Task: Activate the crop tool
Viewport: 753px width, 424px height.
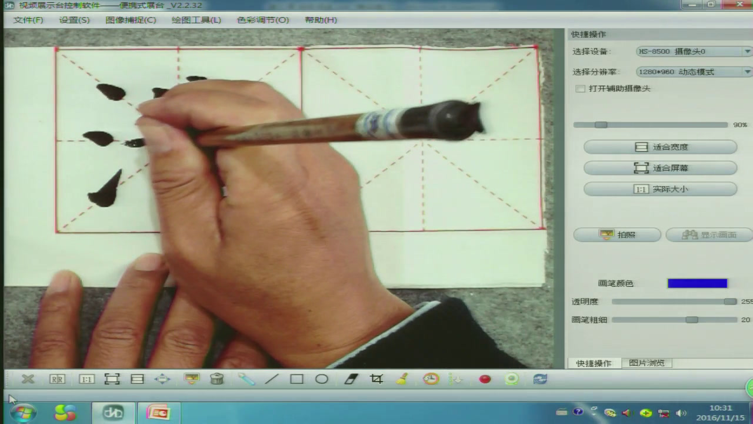Action: coord(376,379)
